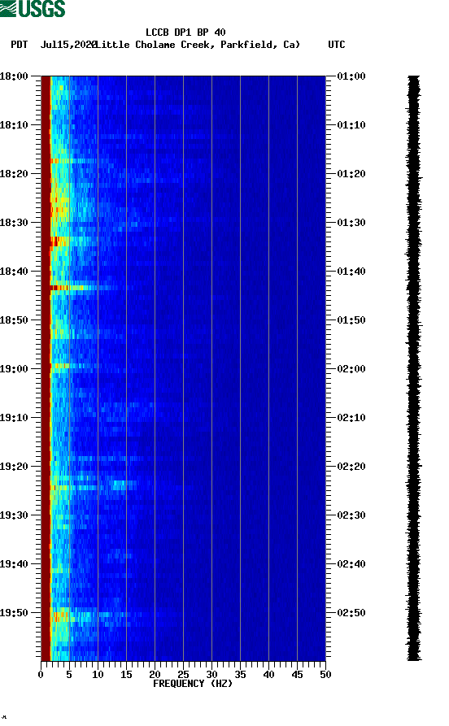Screen dimensions: 449x726
Task: Click the '02:40' UTC time label
Action: pos(351,564)
